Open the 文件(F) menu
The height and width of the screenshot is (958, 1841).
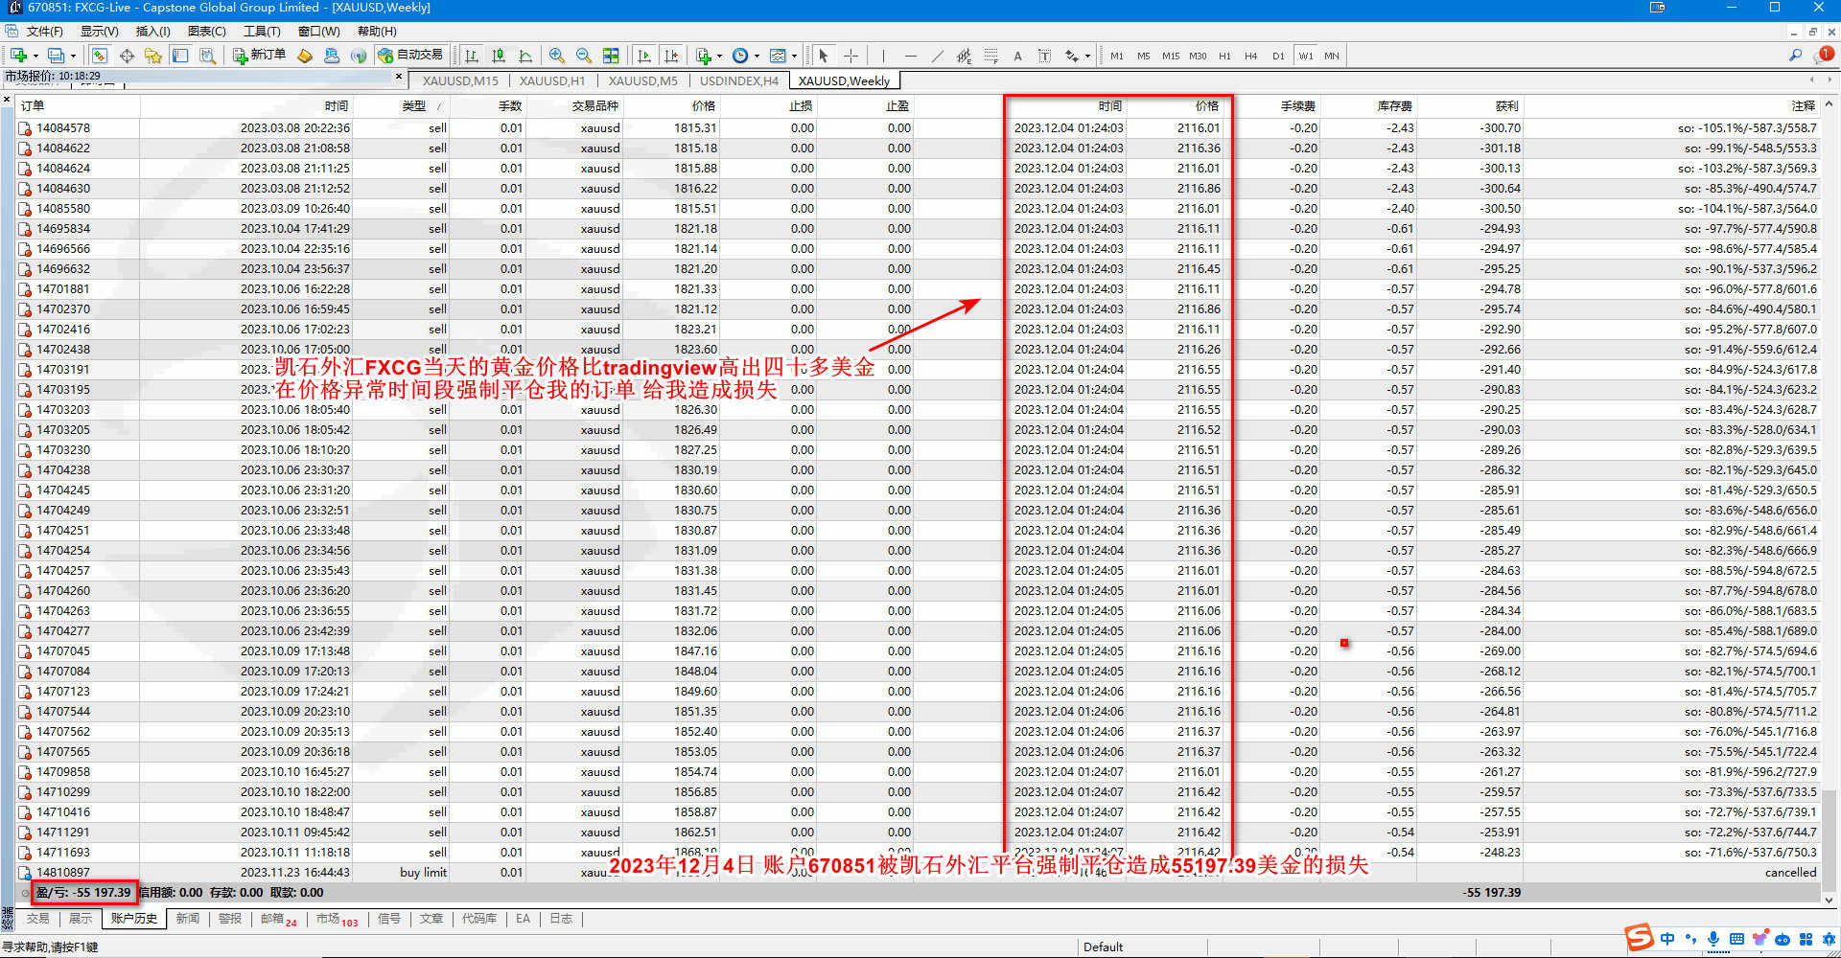click(44, 32)
